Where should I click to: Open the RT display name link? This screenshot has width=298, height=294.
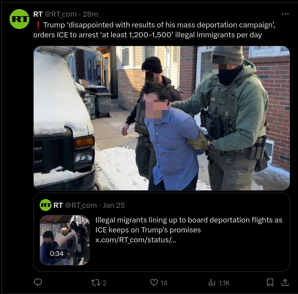38,14
